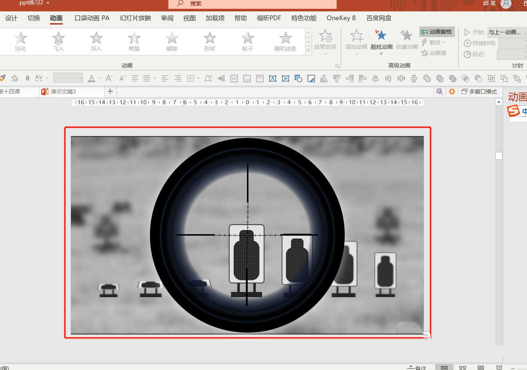Toggle the 动画窗格 Animation Pane

437,32
